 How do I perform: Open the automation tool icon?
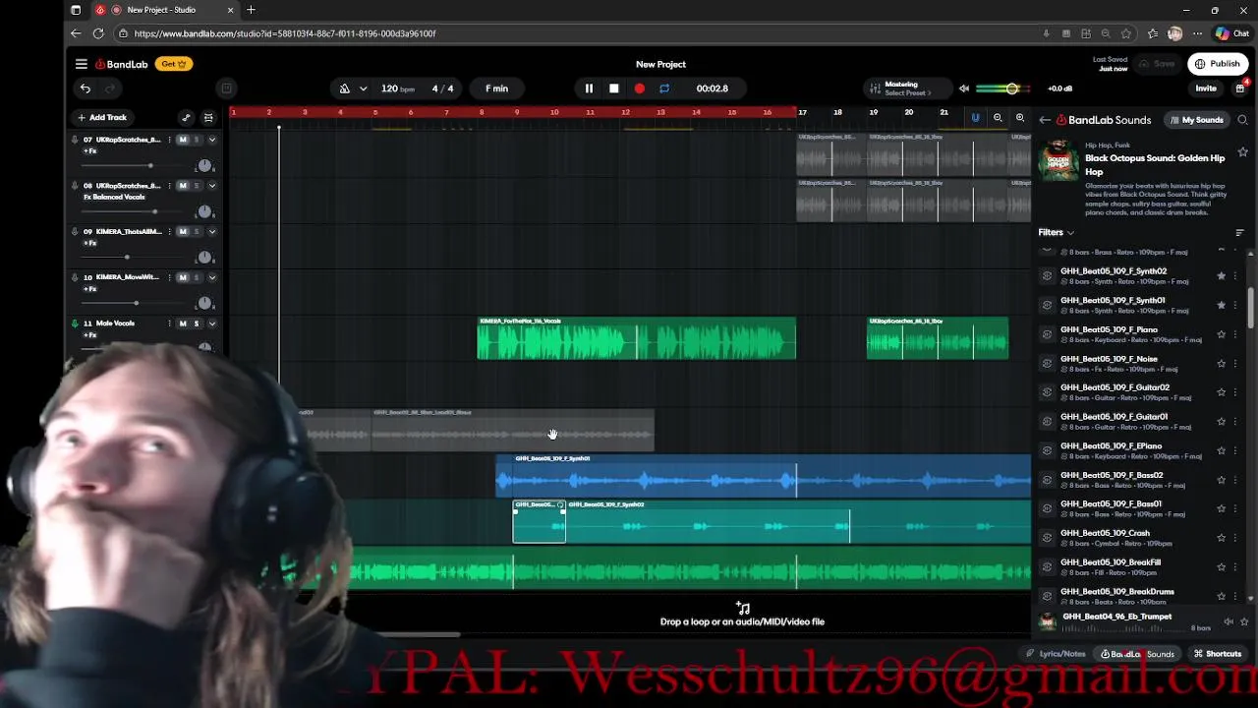pos(186,117)
